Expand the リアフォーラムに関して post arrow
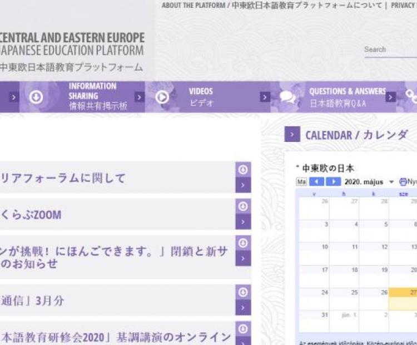 click(x=243, y=185)
